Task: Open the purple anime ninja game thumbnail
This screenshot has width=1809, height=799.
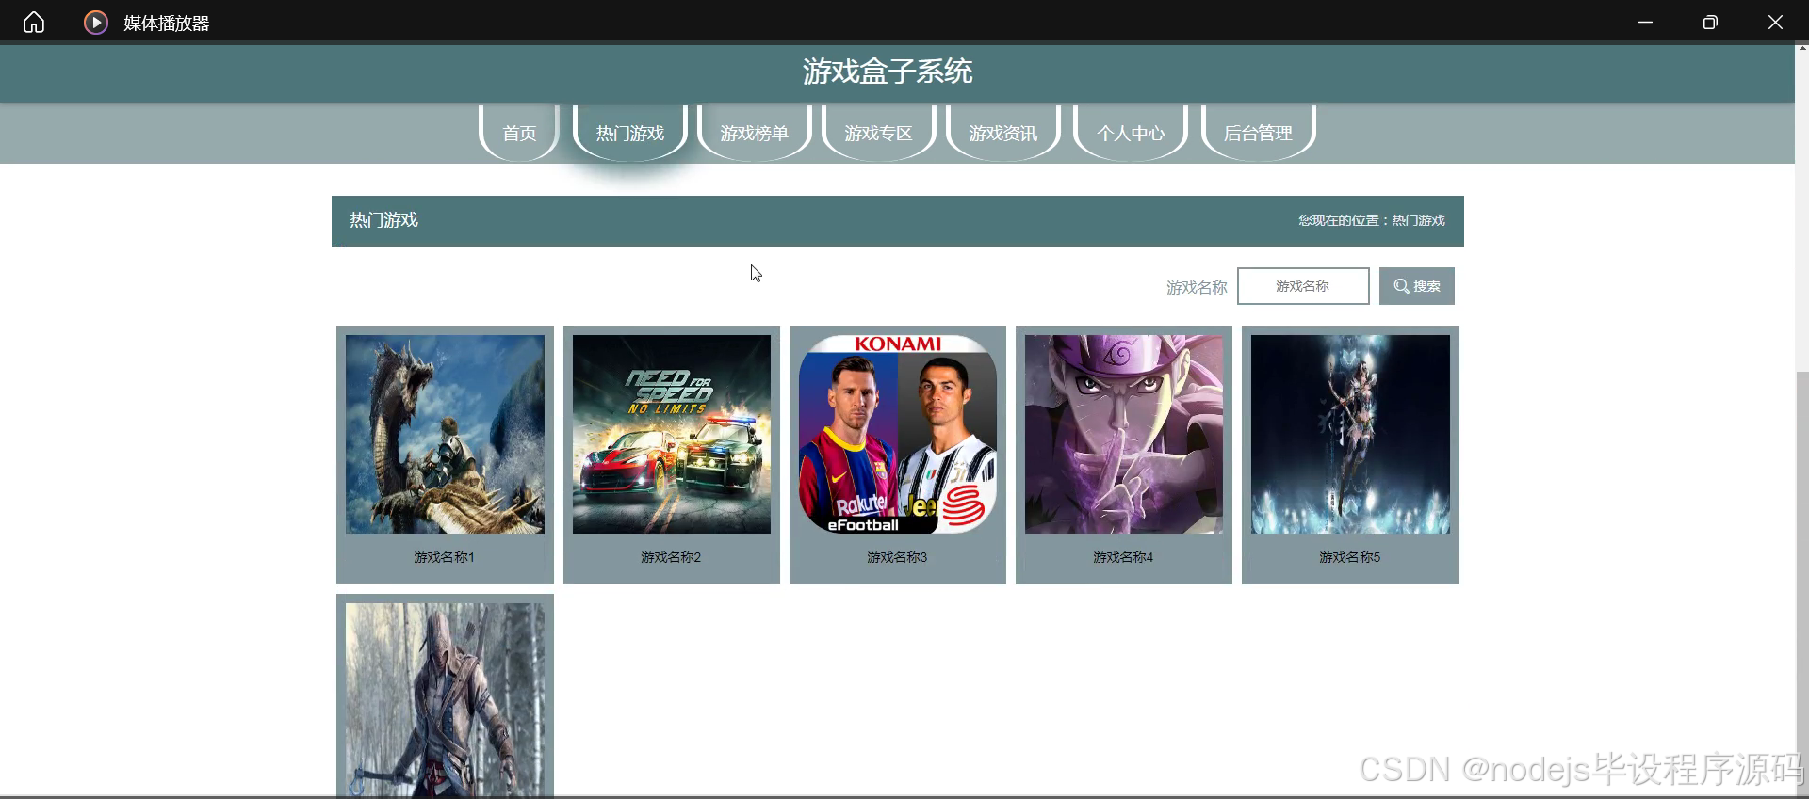Action: pyautogui.click(x=1124, y=435)
